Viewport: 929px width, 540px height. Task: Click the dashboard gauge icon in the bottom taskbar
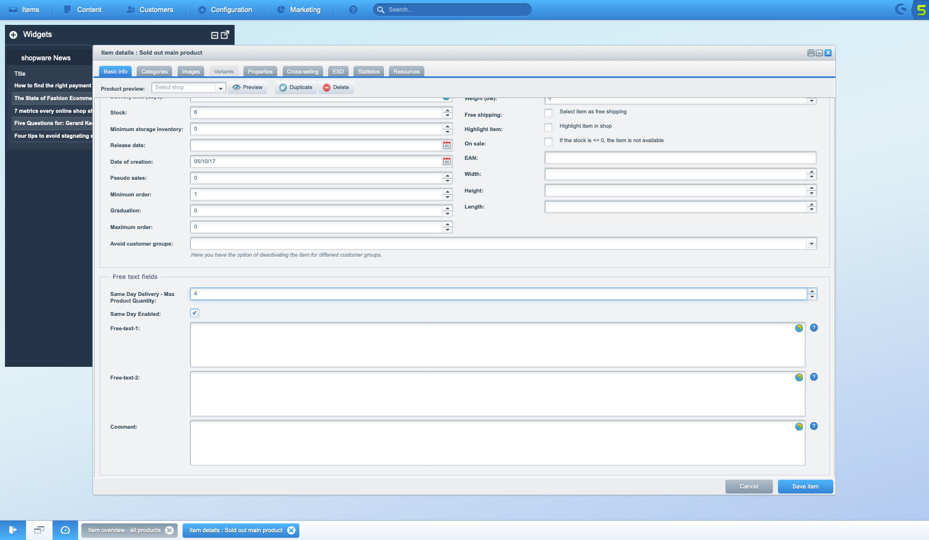tap(65, 530)
